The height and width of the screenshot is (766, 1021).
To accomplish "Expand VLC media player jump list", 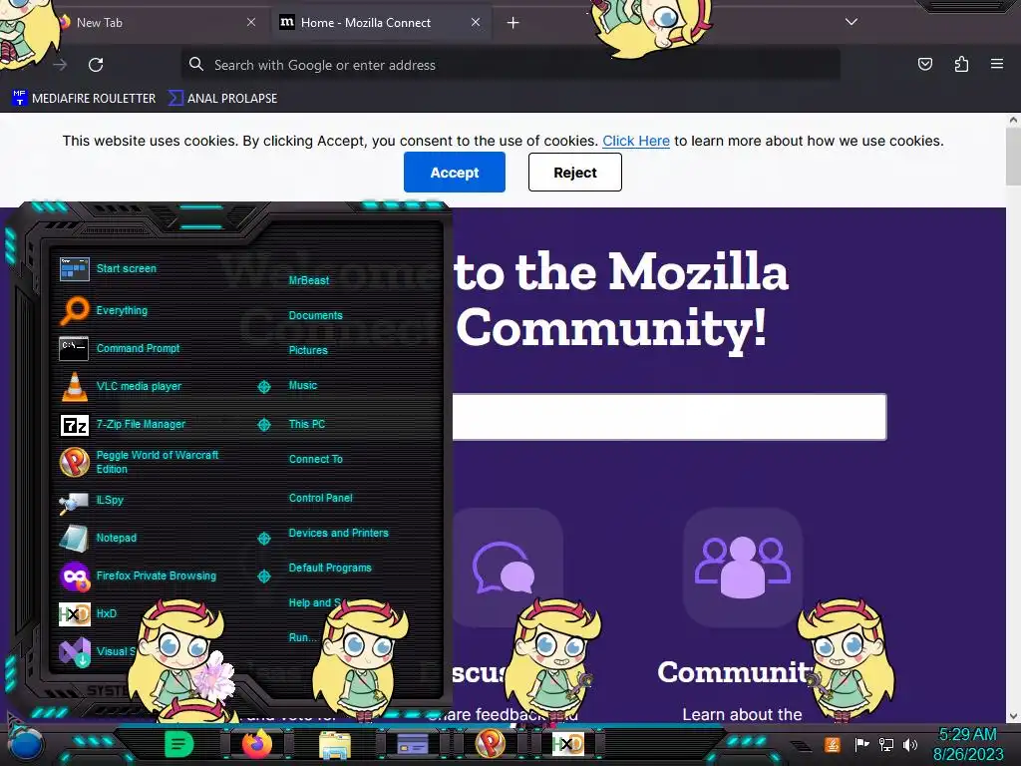I will pyautogui.click(x=263, y=387).
